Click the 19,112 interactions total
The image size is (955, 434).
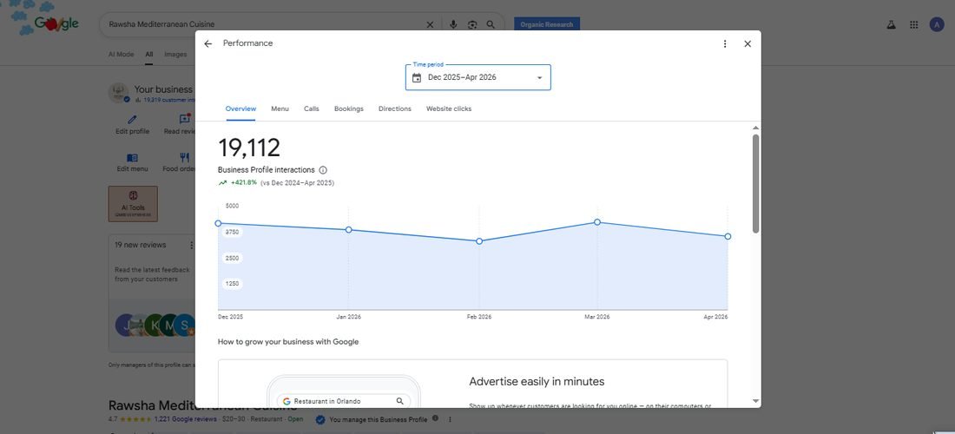coord(249,148)
